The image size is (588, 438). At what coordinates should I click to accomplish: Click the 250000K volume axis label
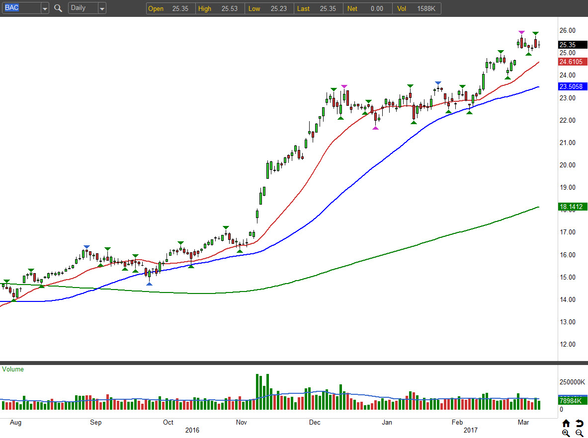(572, 382)
